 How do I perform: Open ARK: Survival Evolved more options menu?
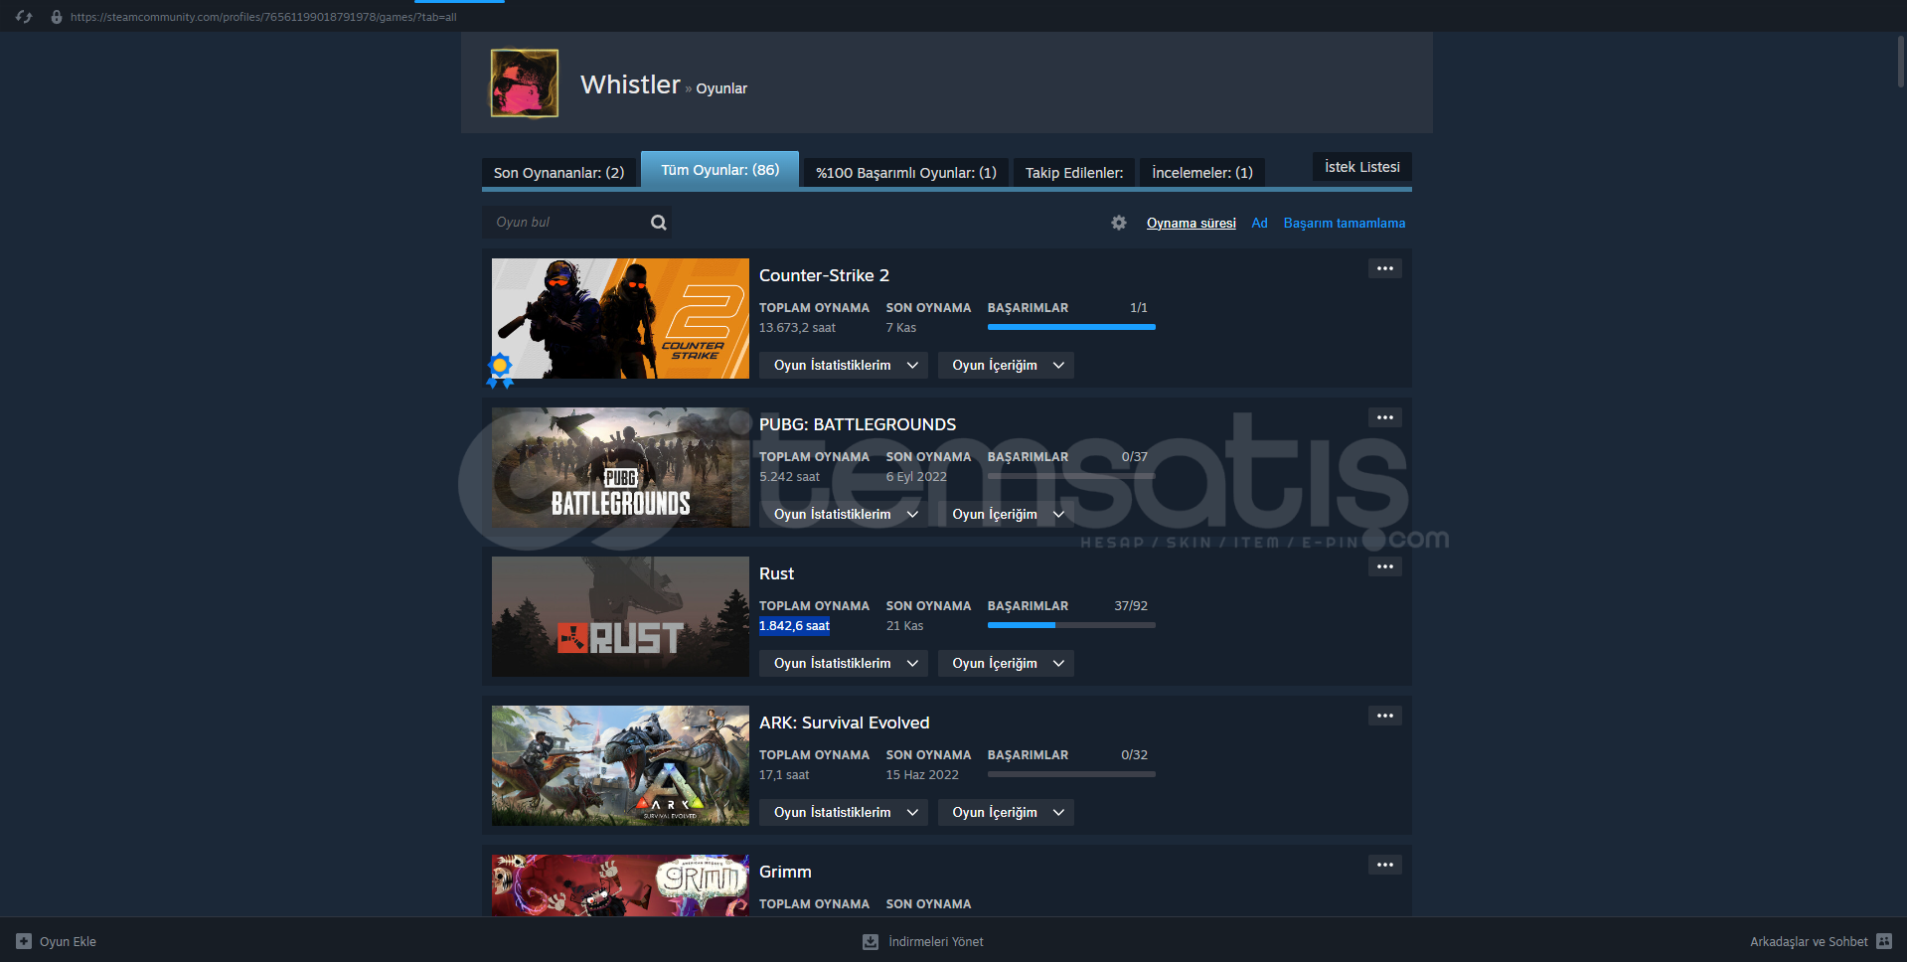point(1385,716)
